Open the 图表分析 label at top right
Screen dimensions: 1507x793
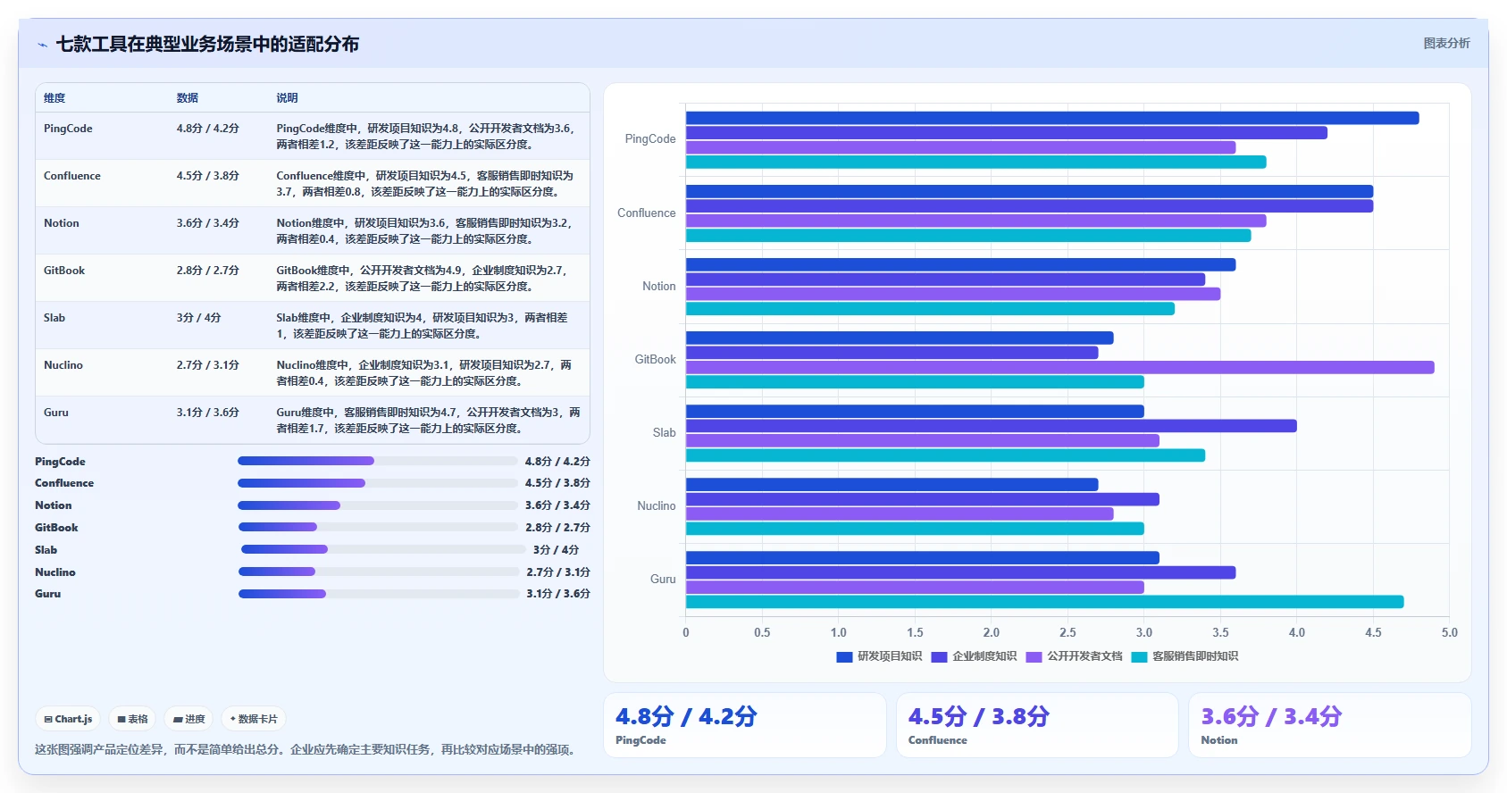coord(1446,43)
